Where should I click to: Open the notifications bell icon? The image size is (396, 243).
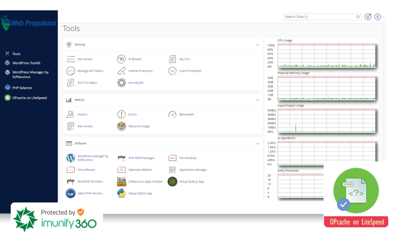click(368, 17)
